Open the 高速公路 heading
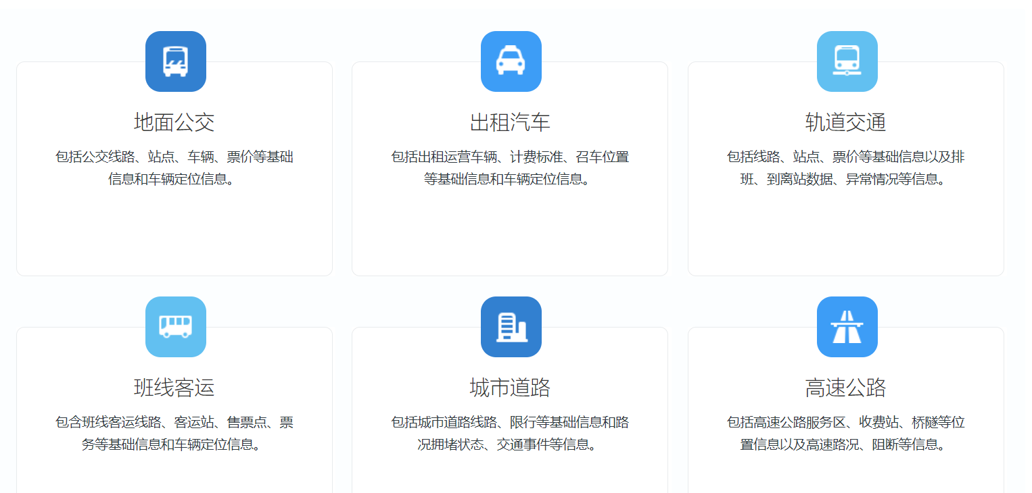1032x493 pixels. (845, 388)
